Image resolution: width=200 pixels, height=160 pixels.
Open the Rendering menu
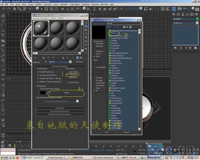(85, 4)
